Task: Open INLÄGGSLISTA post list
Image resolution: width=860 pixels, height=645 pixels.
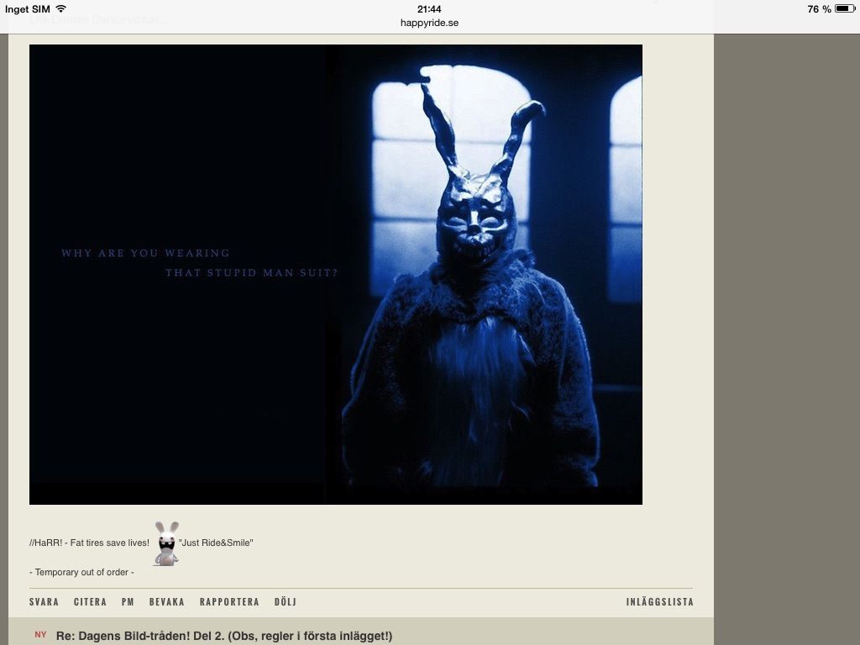Action: click(660, 601)
